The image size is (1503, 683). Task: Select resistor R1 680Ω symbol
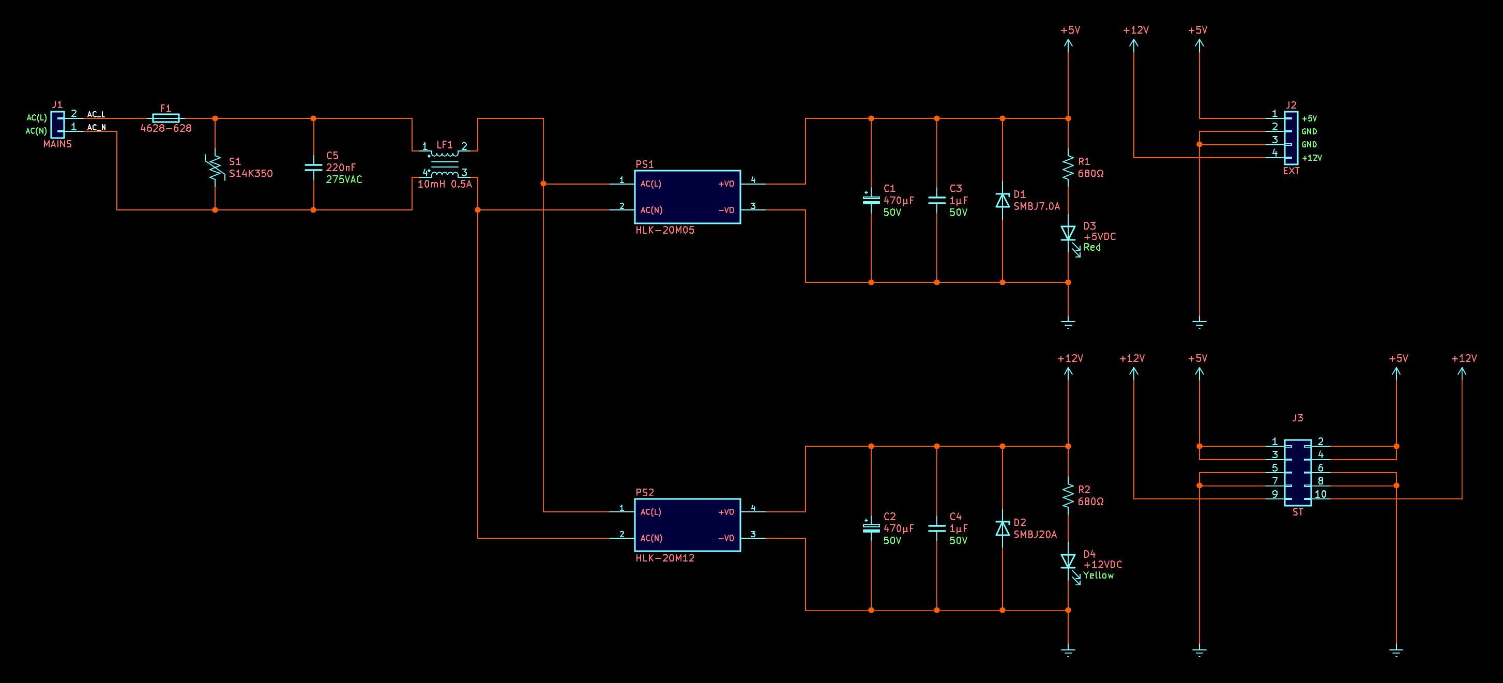coord(1068,168)
